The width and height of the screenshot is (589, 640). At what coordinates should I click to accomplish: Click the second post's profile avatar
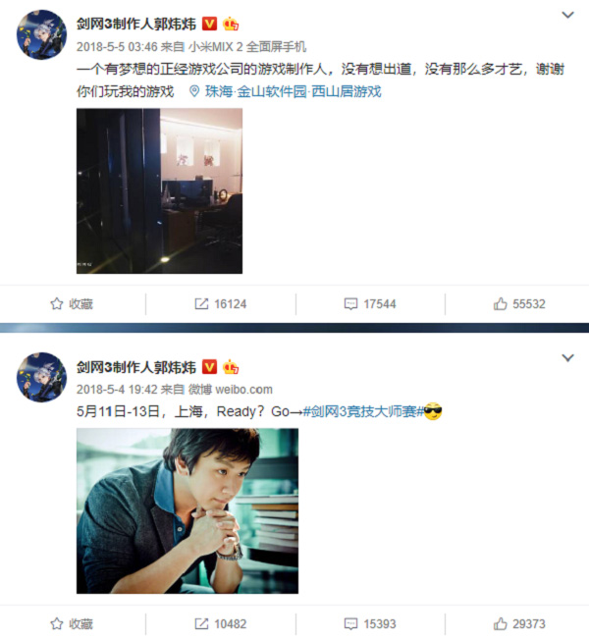tap(41, 378)
